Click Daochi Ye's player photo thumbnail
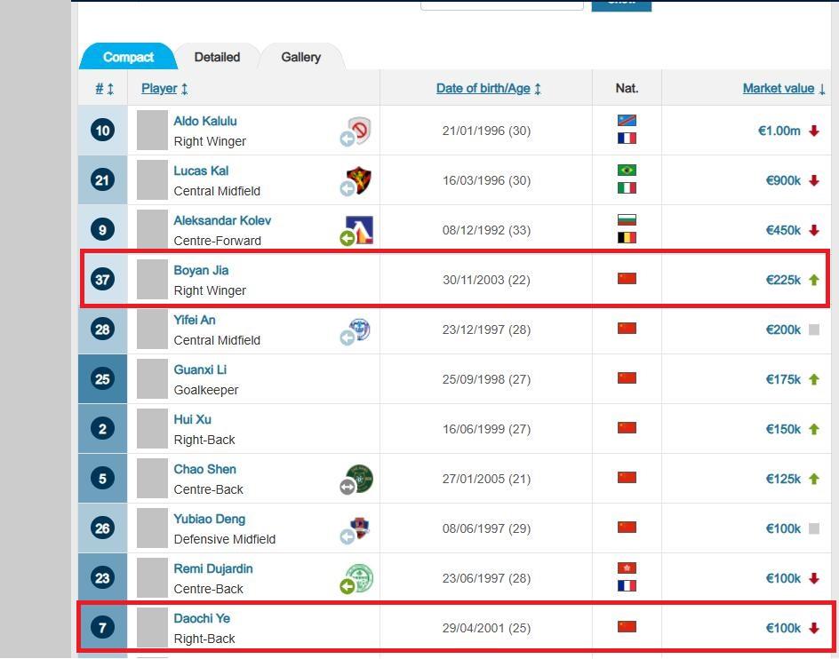The image size is (839, 659). pos(152,627)
